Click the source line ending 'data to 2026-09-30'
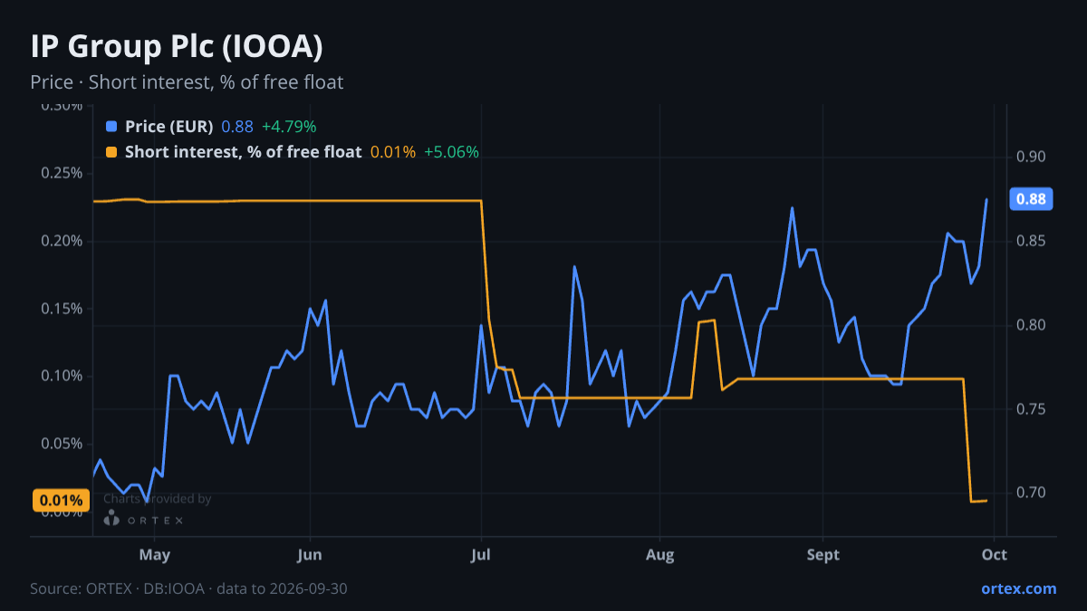 188,588
